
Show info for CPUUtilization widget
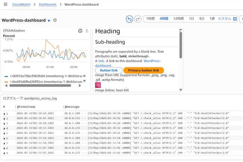point(80,31)
